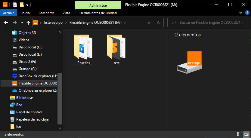Switch to the Inicio ribbon tab
This screenshot has width=251, height=138.
(26, 13)
